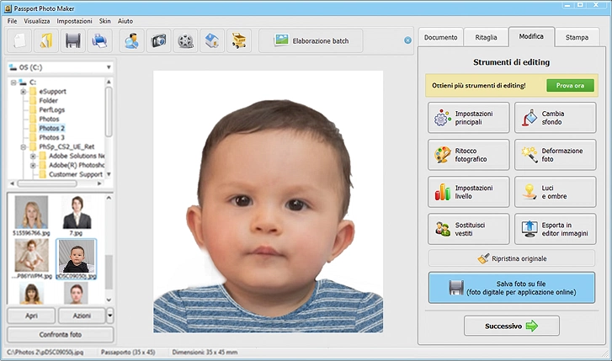The image size is (612, 361).
Task: Open Impostazioni livello bar chart tool
Action: click(468, 192)
